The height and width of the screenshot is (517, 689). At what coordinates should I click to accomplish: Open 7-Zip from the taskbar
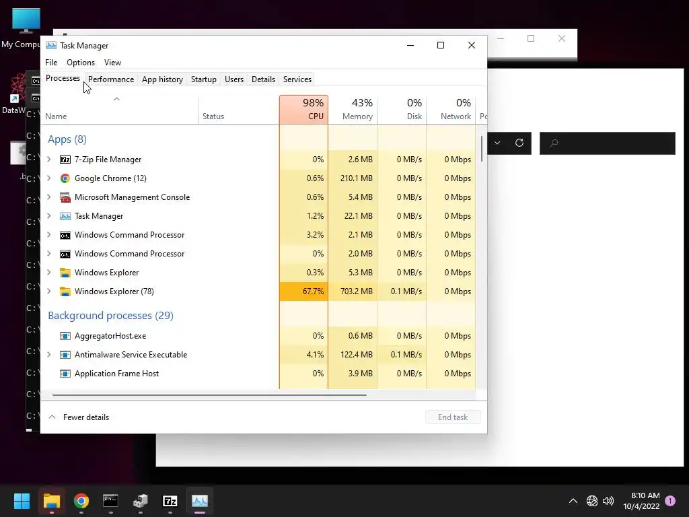point(170,501)
